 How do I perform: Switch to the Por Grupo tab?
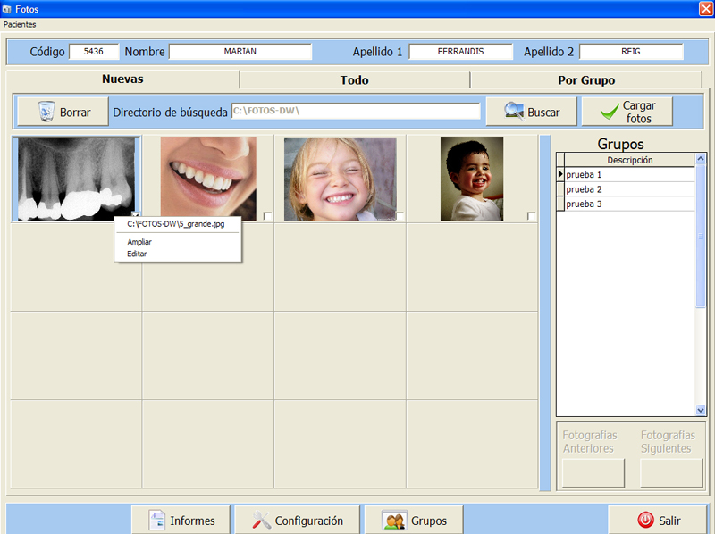point(586,80)
